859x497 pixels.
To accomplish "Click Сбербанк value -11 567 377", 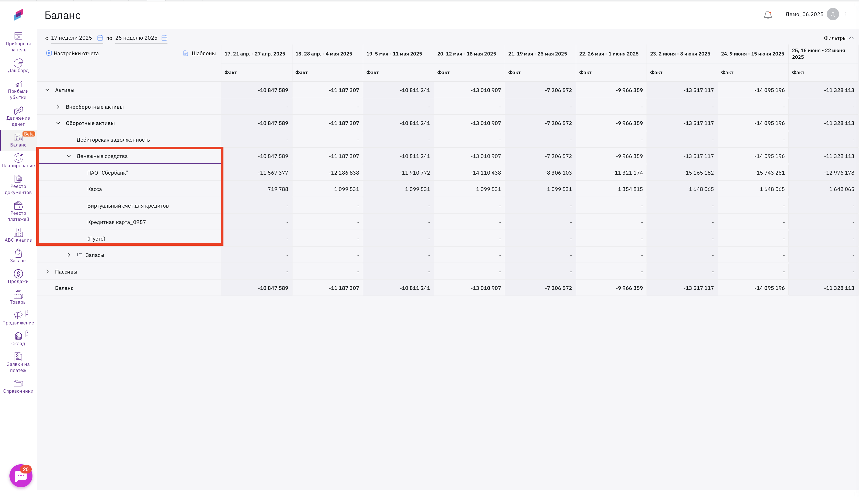I will [x=273, y=173].
